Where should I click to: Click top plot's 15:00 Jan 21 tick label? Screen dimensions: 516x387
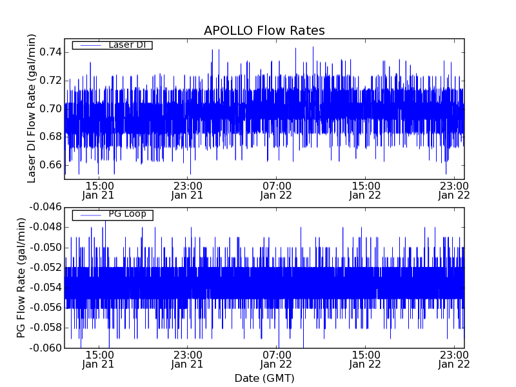98,190
